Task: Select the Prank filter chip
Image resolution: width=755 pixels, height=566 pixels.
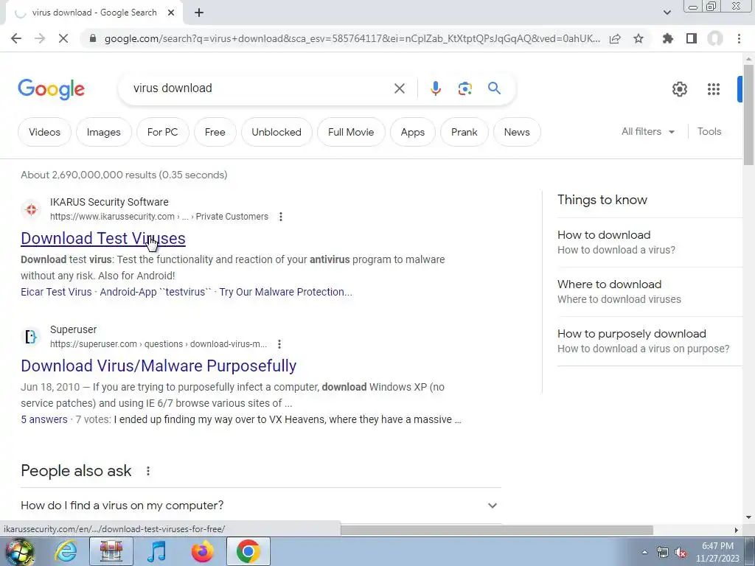Action: (465, 132)
